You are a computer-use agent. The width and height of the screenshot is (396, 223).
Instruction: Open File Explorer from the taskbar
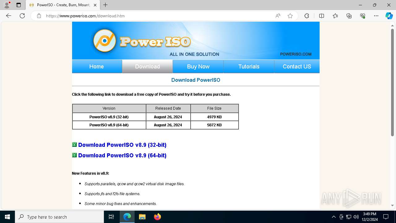click(x=142, y=217)
